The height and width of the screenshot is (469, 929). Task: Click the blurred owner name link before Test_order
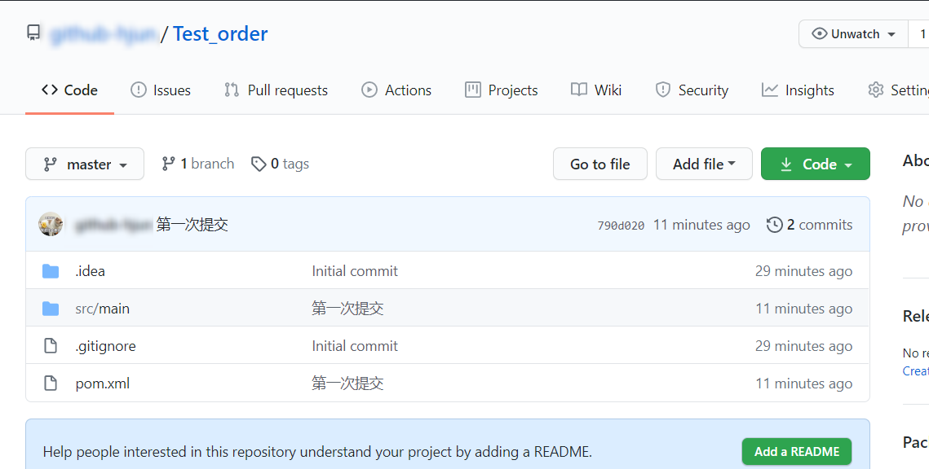[x=104, y=34]
